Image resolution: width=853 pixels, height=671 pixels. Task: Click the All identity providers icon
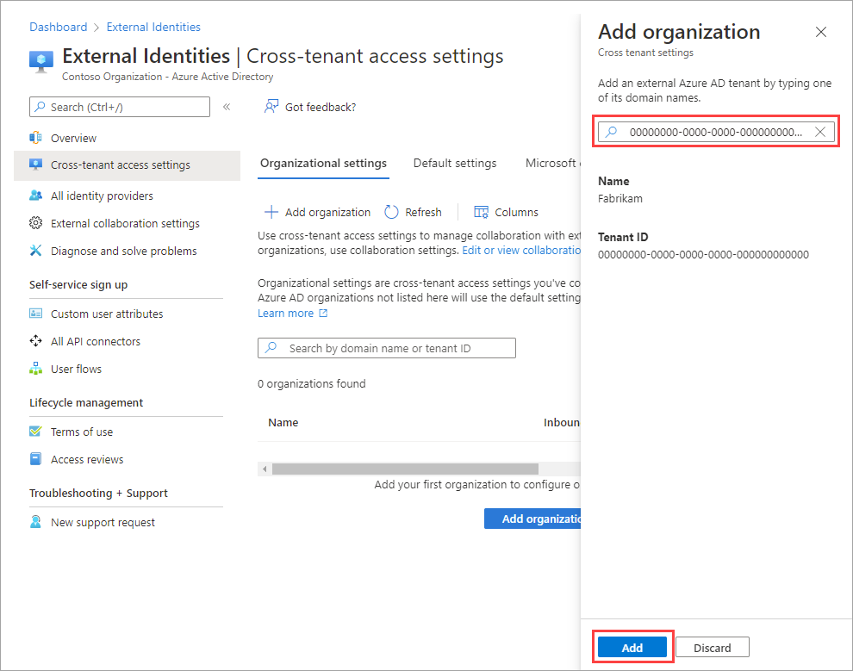pyautogui.click(x=36, y=196)
